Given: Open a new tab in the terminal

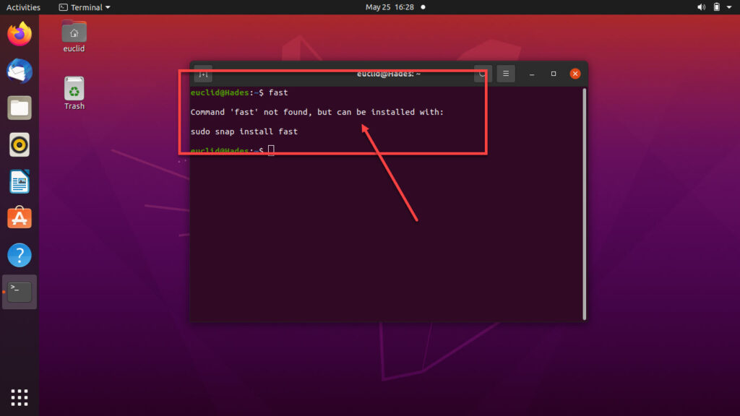Looking at the screenshot, I should tap(203, 74).
